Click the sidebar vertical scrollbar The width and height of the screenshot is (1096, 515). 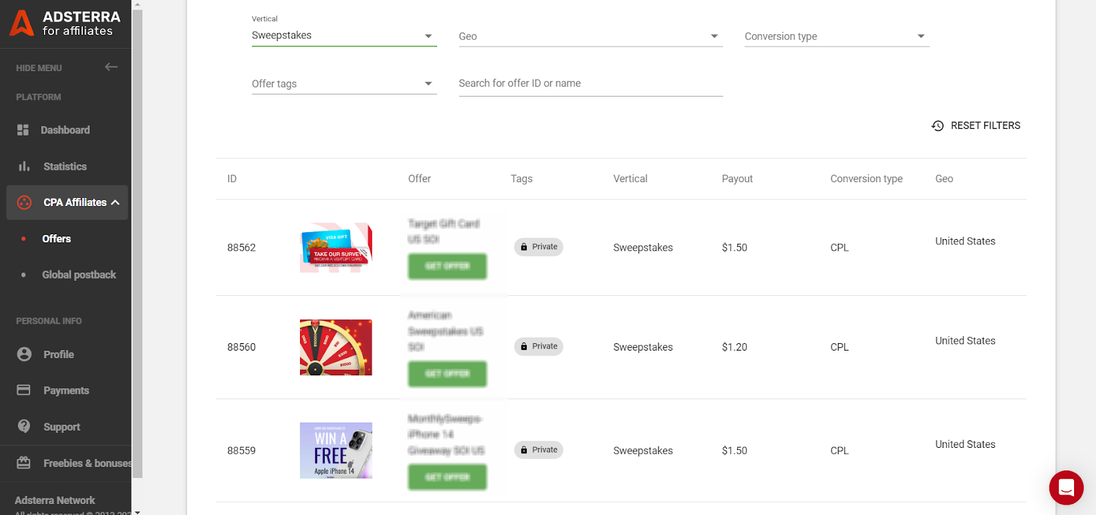click(x=137, y=243)
